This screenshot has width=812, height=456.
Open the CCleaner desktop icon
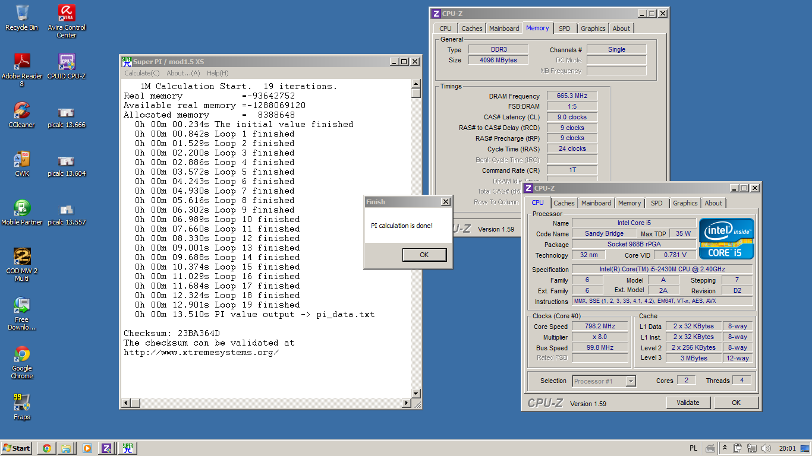(22, 115)
